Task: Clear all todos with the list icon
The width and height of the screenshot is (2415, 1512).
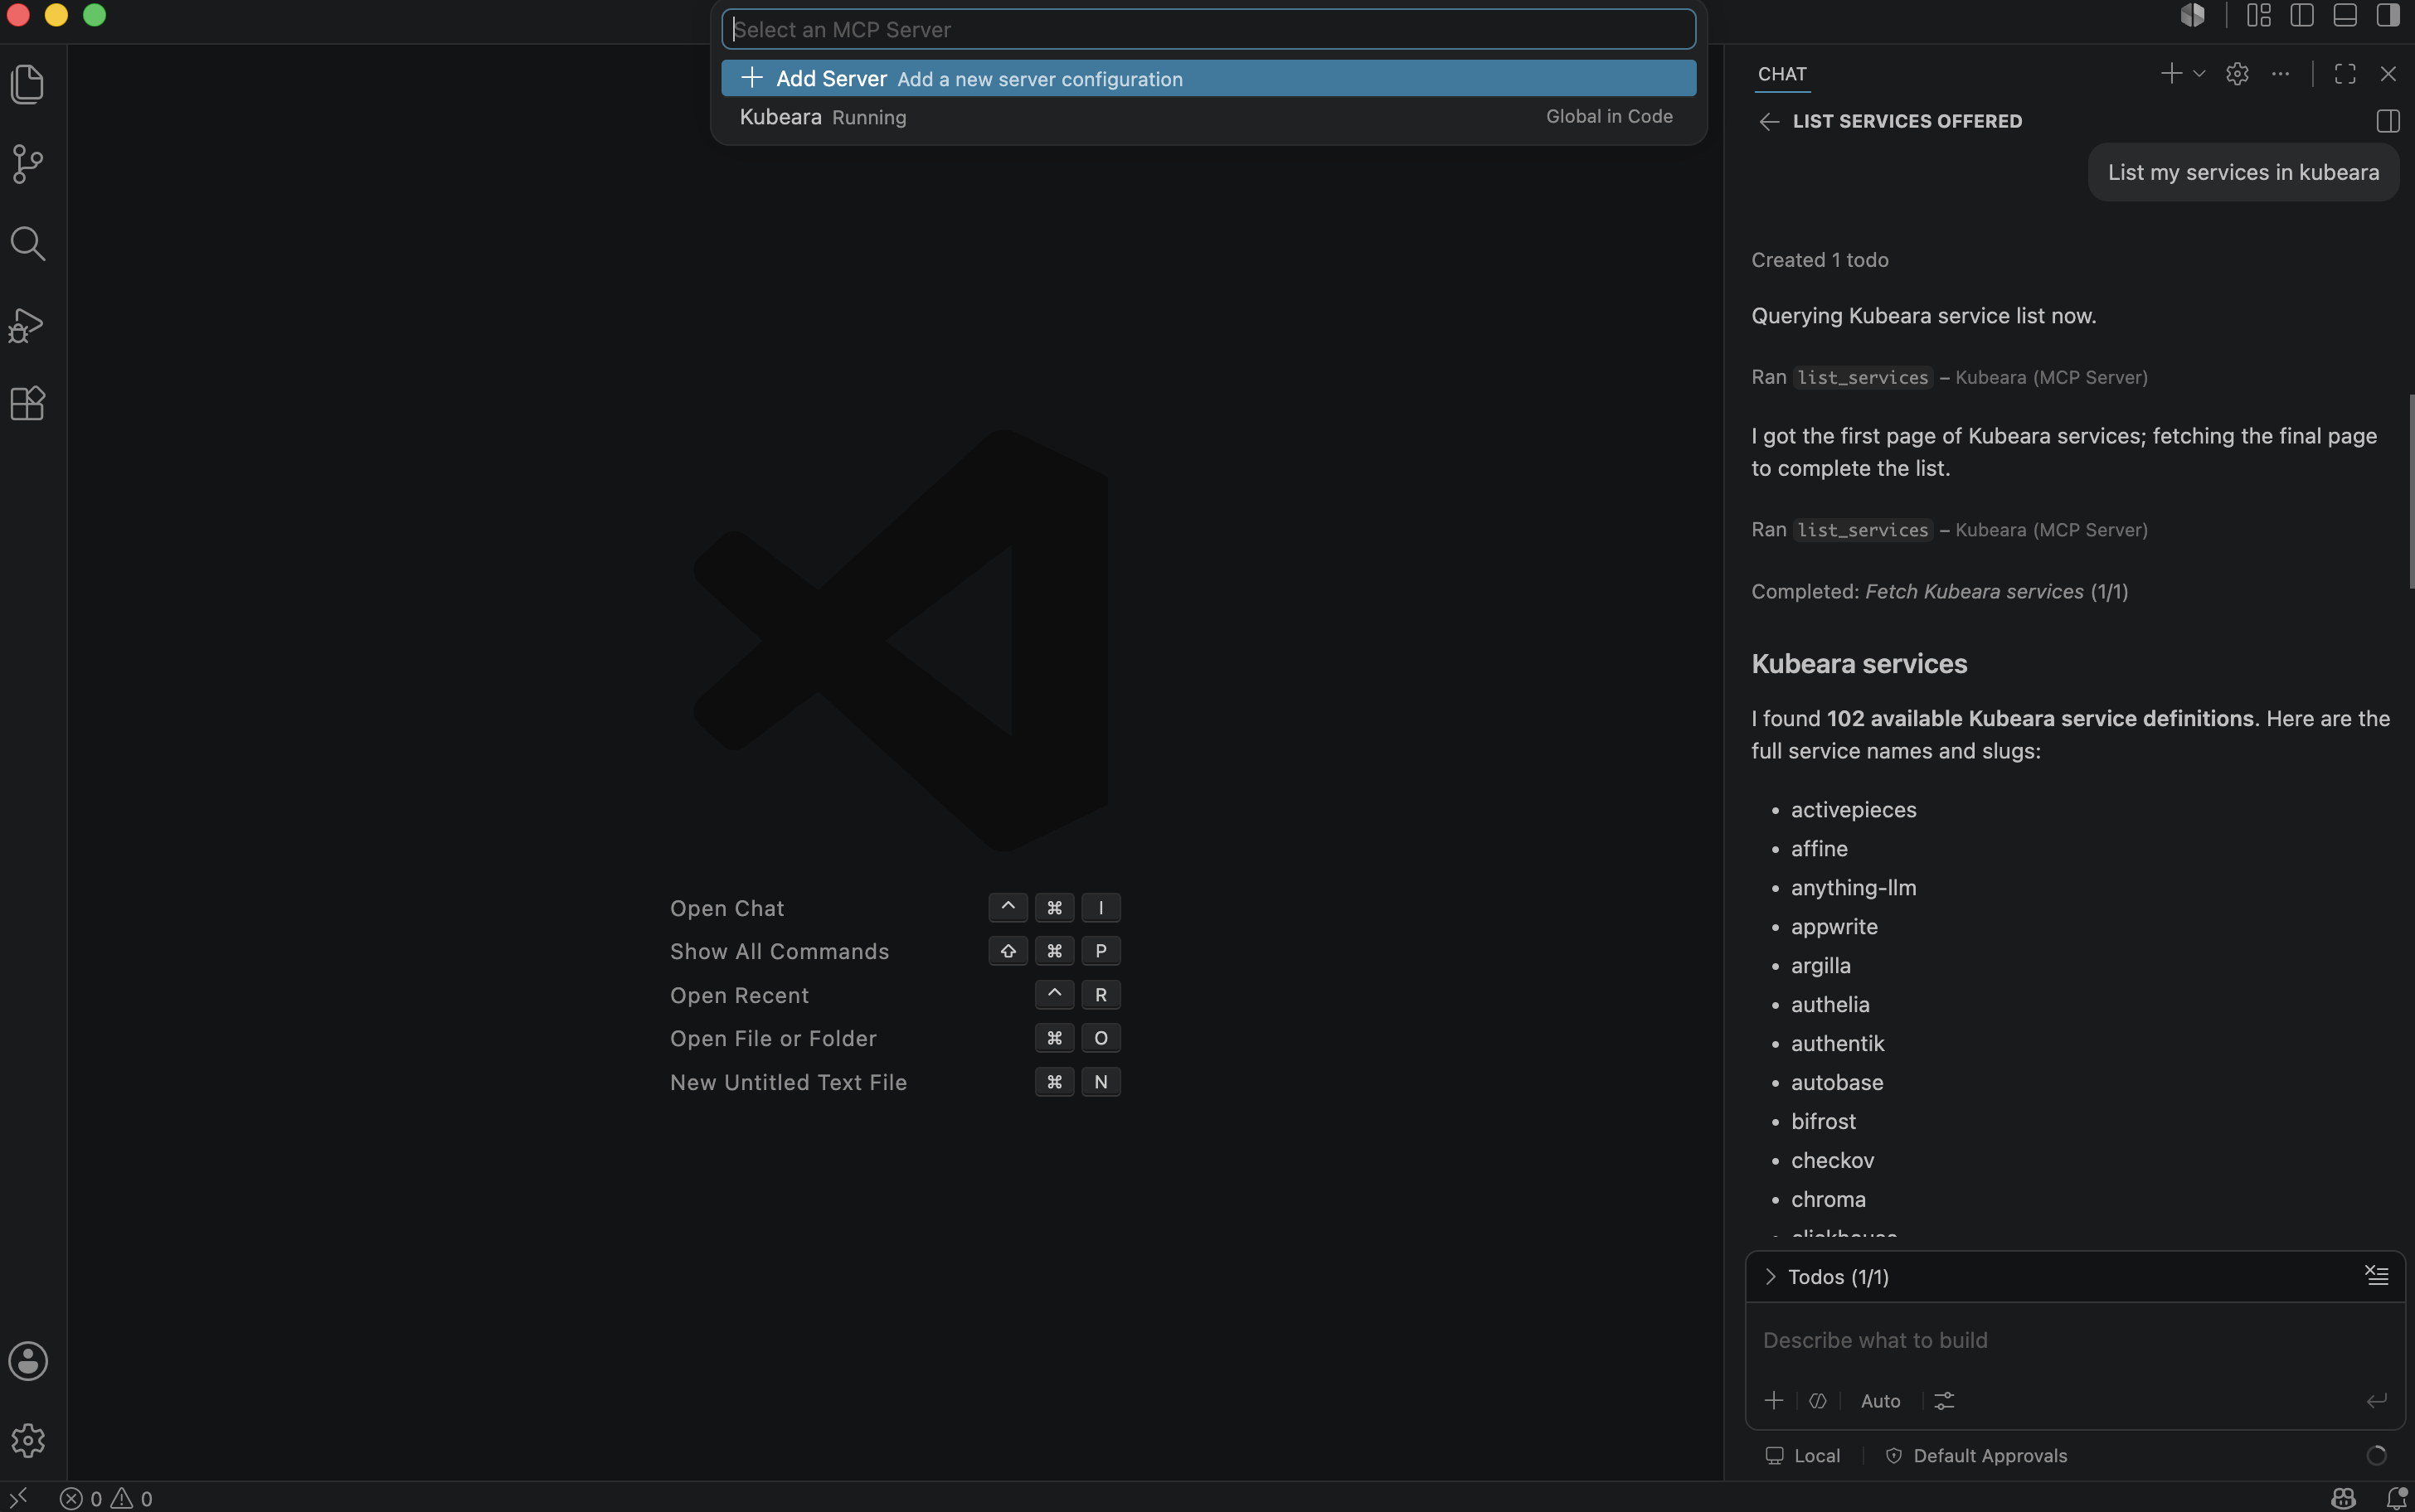Action: tap(2376, 1275)
